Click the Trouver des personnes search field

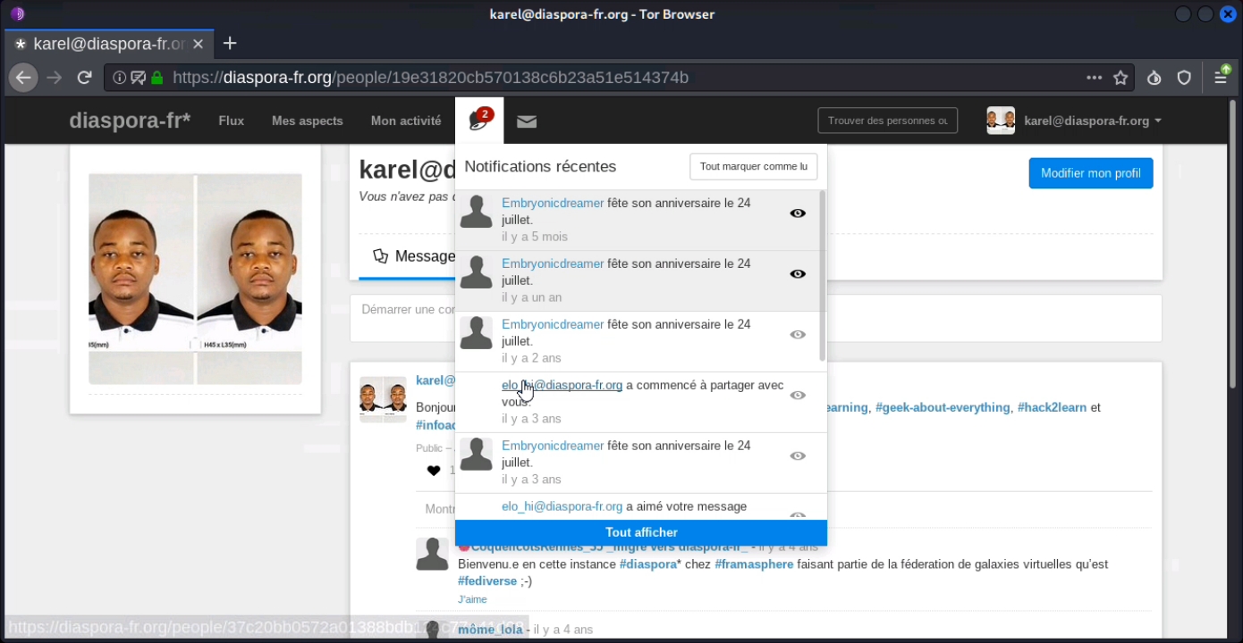point(887,121)
